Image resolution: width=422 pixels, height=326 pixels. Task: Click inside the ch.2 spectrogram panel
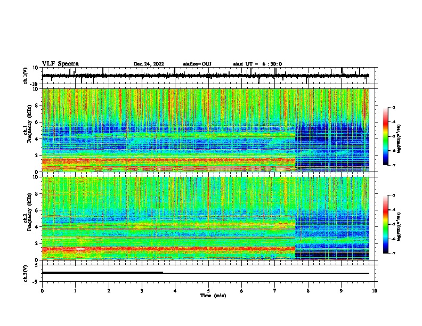click(x=205, y=218)
